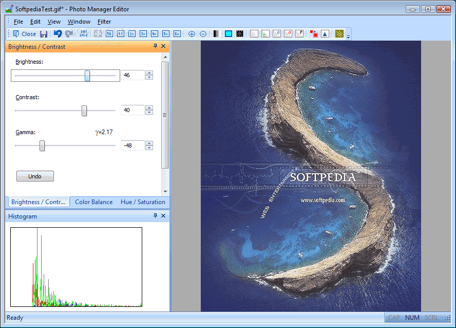Click the Brightness value field showing 46
456x328 pixels.
pyautogui.click(x=132, y=75)
